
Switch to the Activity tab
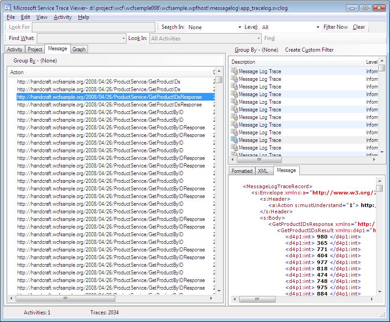pyautogui.click(x=15, y=49)
